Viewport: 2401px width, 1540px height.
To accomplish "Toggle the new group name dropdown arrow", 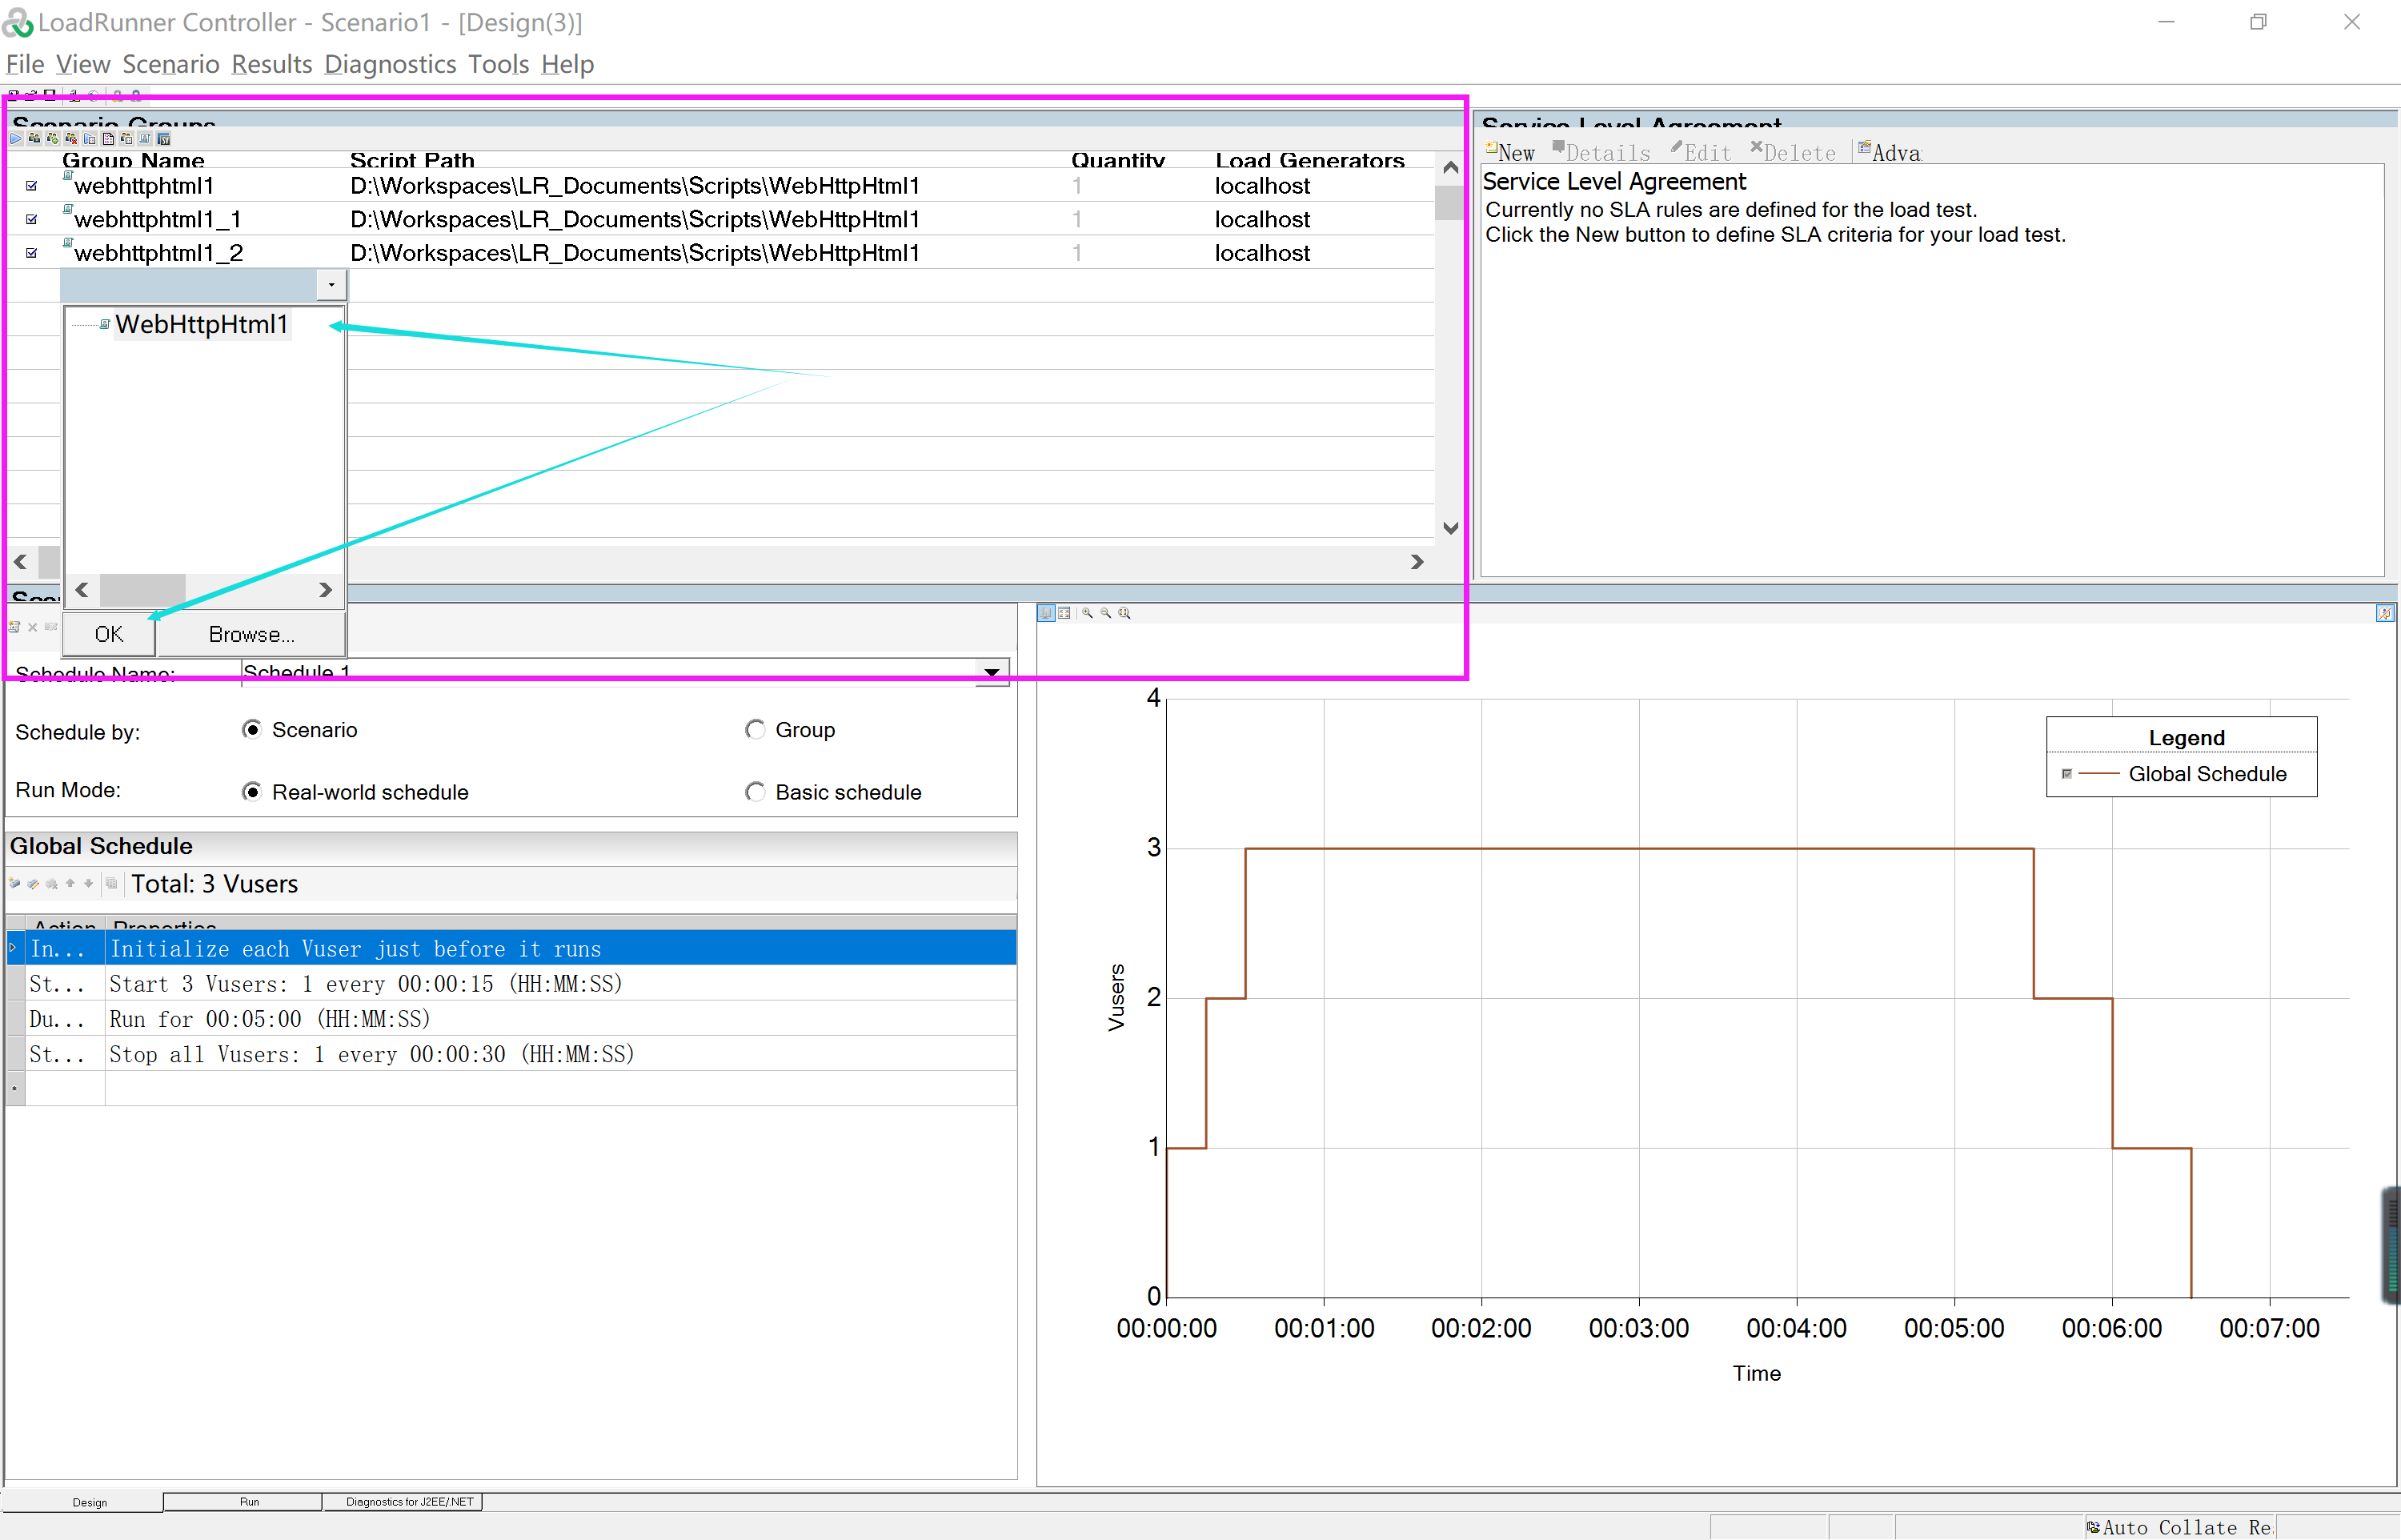I will 332,285.
